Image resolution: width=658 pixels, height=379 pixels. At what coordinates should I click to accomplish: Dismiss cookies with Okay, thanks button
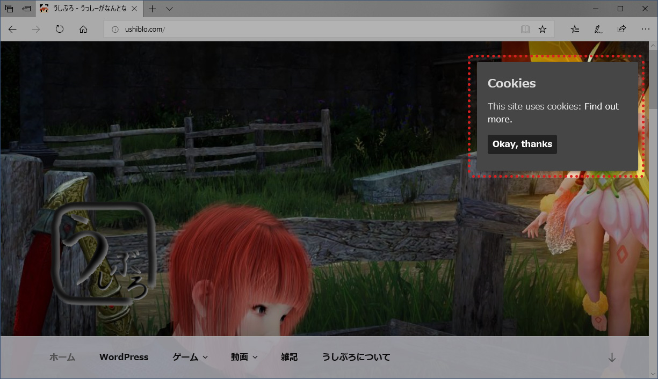522,144
